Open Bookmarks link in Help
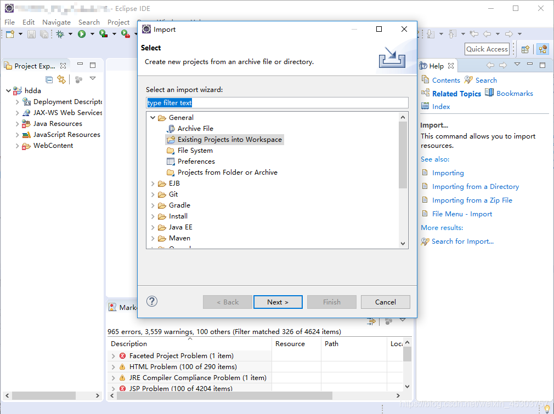The image size is (554, 414). pyautogui.click(x=515, y=94)
